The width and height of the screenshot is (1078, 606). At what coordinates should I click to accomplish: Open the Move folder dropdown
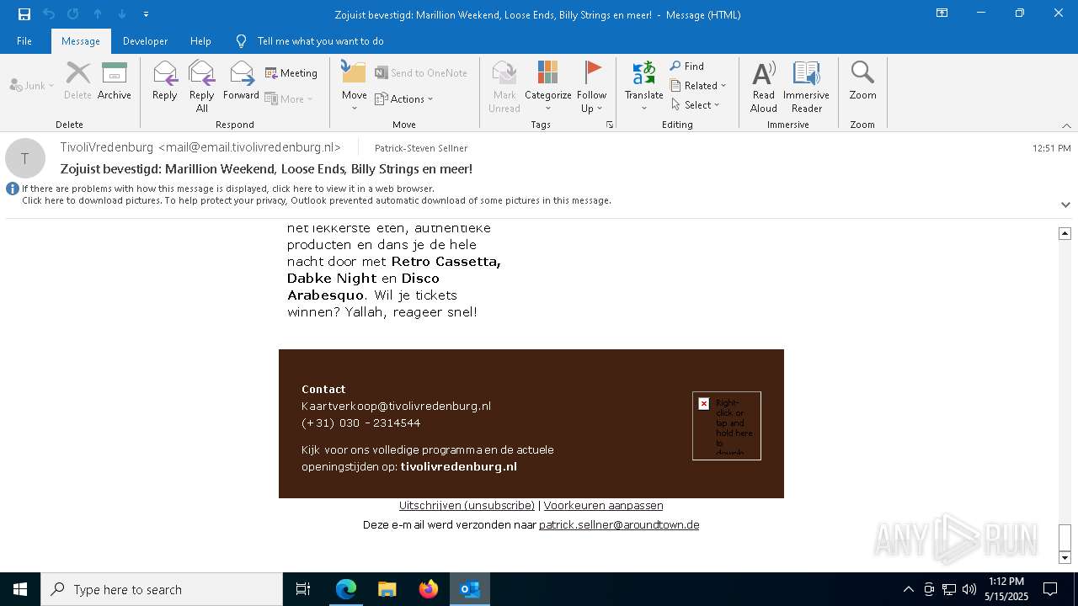pyautogui.click(x=355, y=87)
